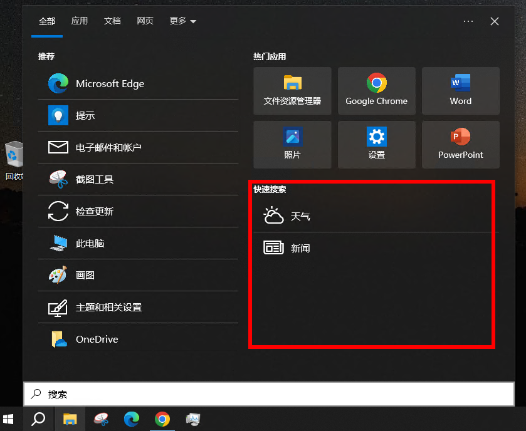Open the PowerPoint tile
This screenshot has height=431, width=526.
[460, 145]
